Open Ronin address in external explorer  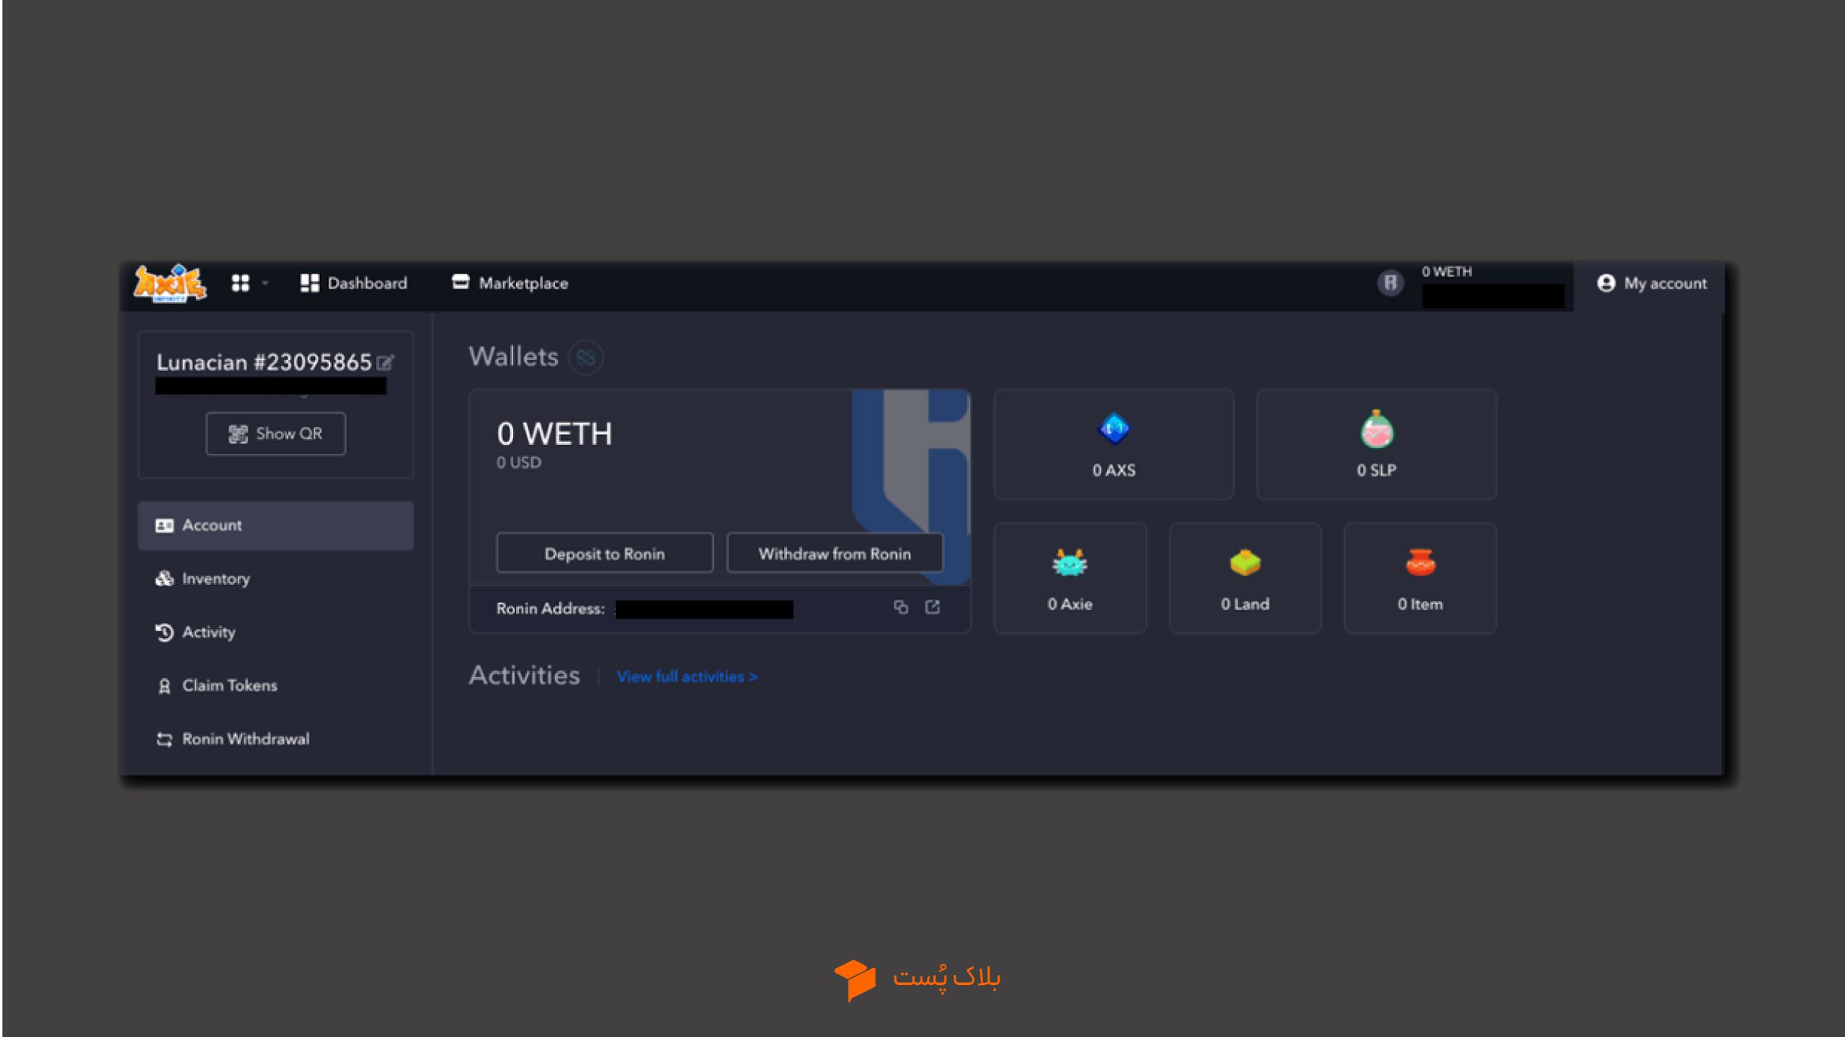(933, 607)
